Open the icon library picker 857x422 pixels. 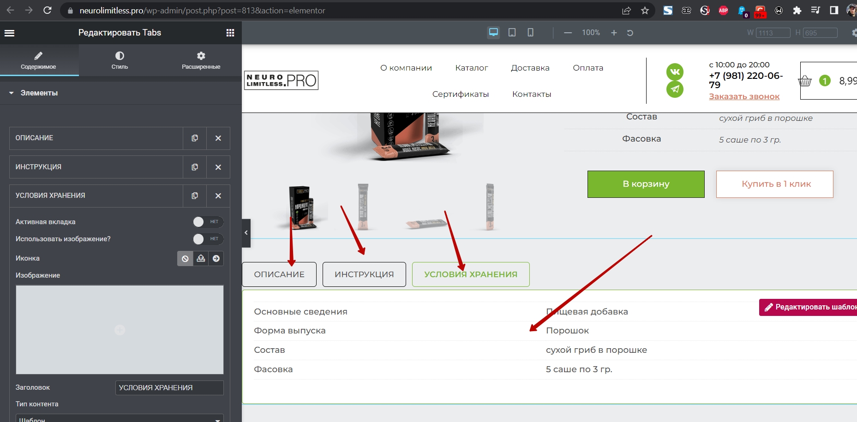click(216, 258)
